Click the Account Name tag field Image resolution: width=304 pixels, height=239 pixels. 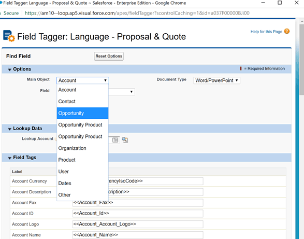(x=138, y=235)
